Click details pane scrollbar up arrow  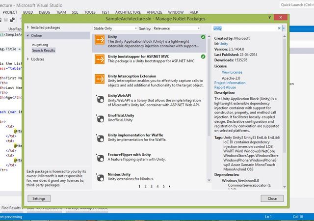pos(285,36)
